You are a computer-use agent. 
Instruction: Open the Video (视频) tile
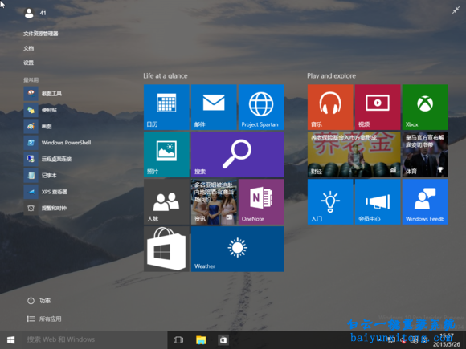tap(378, 108)
